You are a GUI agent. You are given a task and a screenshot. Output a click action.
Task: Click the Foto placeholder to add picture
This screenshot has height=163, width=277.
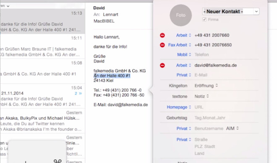(x=180, y=15)
